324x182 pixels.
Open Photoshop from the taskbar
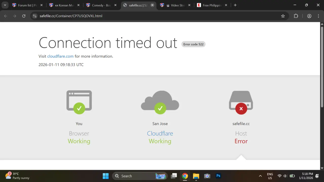coord(218,176)
